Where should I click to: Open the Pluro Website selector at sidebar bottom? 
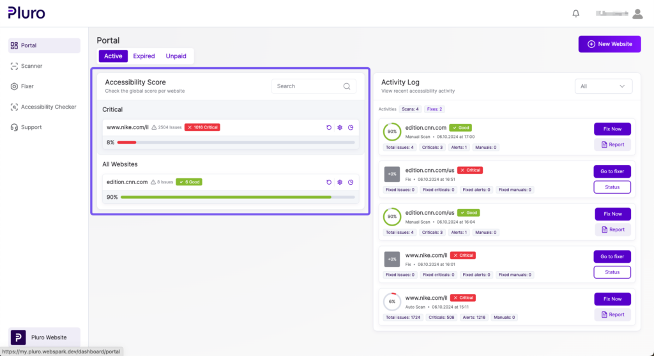44,337
